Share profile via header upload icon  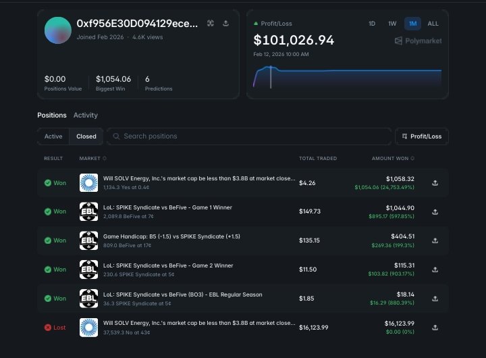coord(226,23)
